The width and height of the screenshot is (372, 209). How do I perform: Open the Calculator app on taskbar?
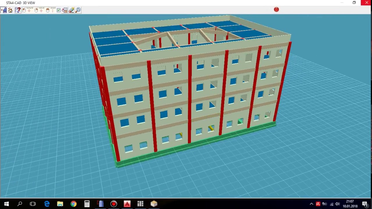(x=87, y=204)
